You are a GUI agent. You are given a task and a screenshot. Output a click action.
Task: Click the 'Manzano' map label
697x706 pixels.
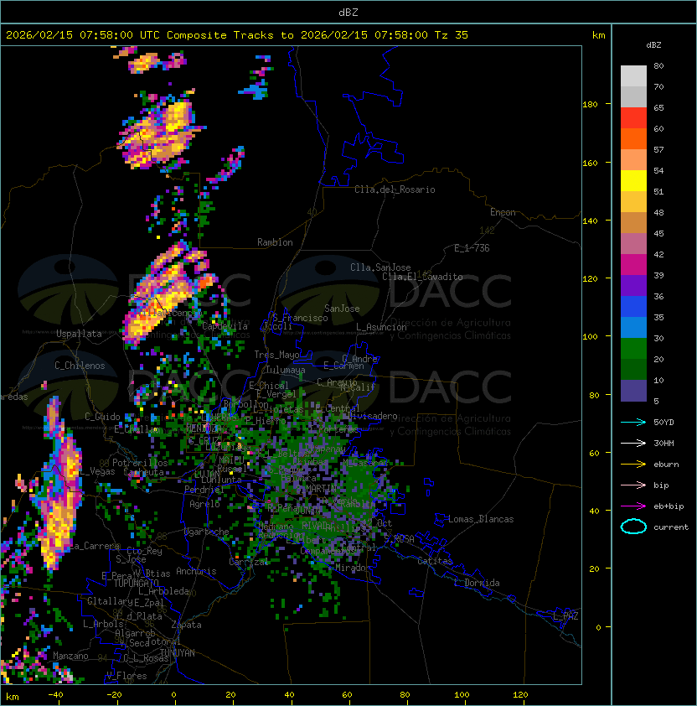(x=70, y=656)
